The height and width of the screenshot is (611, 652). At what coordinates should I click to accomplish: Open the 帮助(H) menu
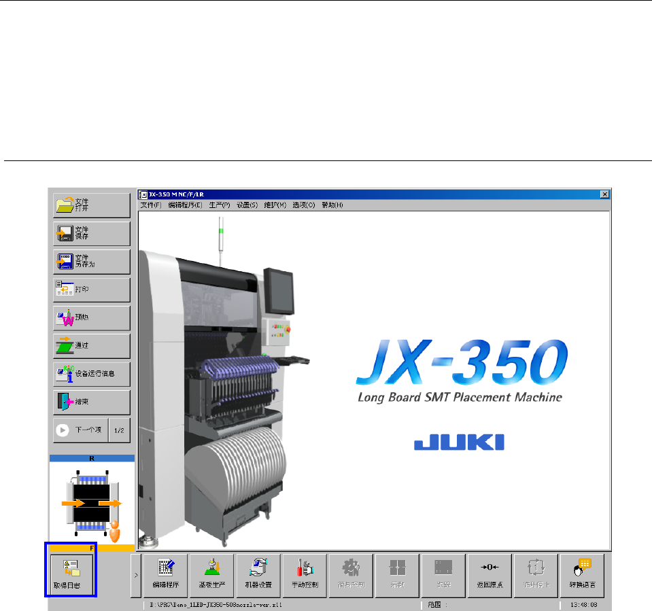pyautogui.click(x=332, y=205)
